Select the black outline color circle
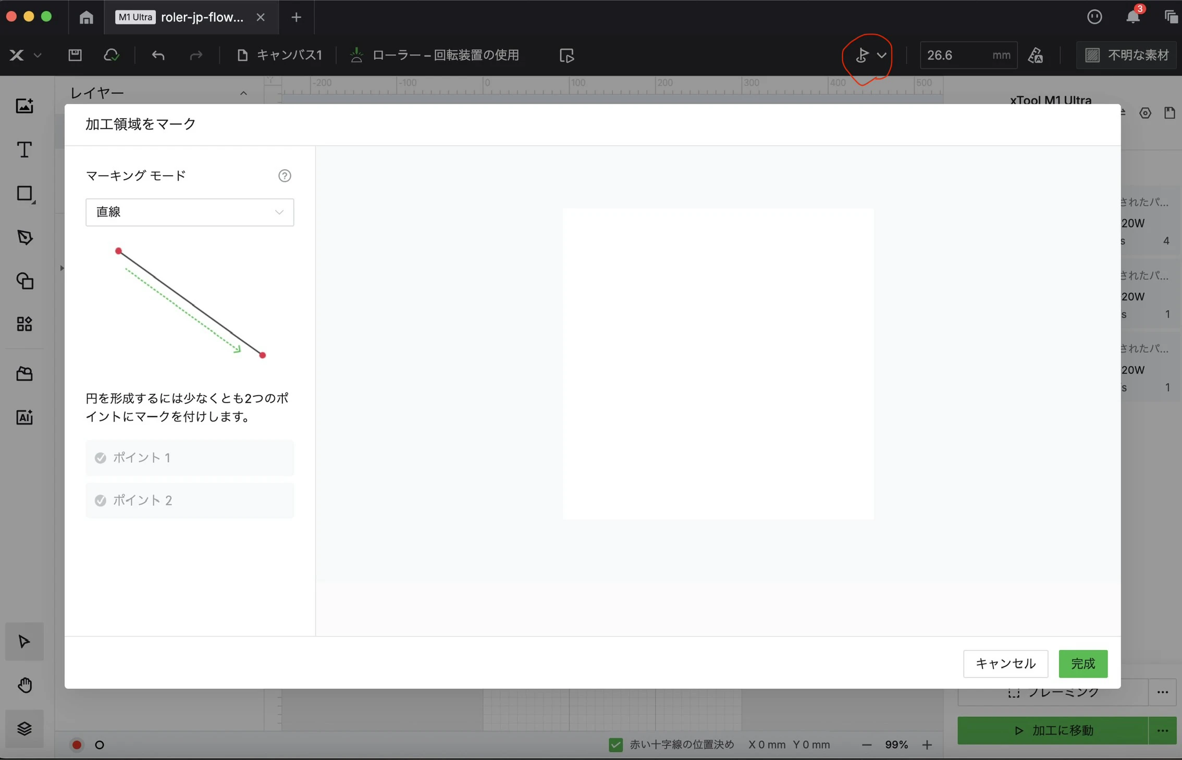This screenshot has height=760, width=1182. pos(100,745)
